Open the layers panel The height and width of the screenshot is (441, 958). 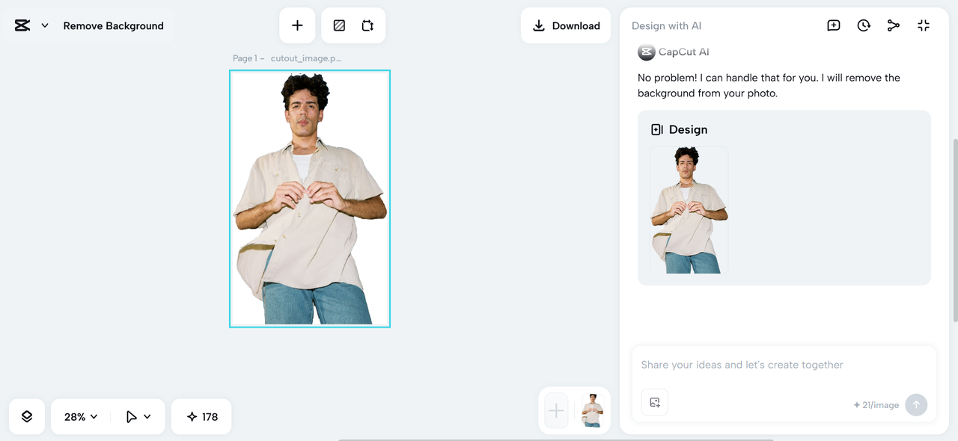coord(27,416)
